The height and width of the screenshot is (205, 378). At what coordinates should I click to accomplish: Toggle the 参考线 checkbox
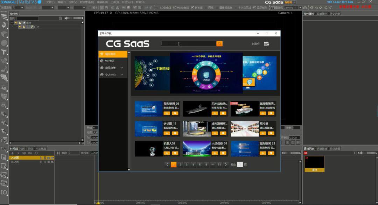coord(192,8)
